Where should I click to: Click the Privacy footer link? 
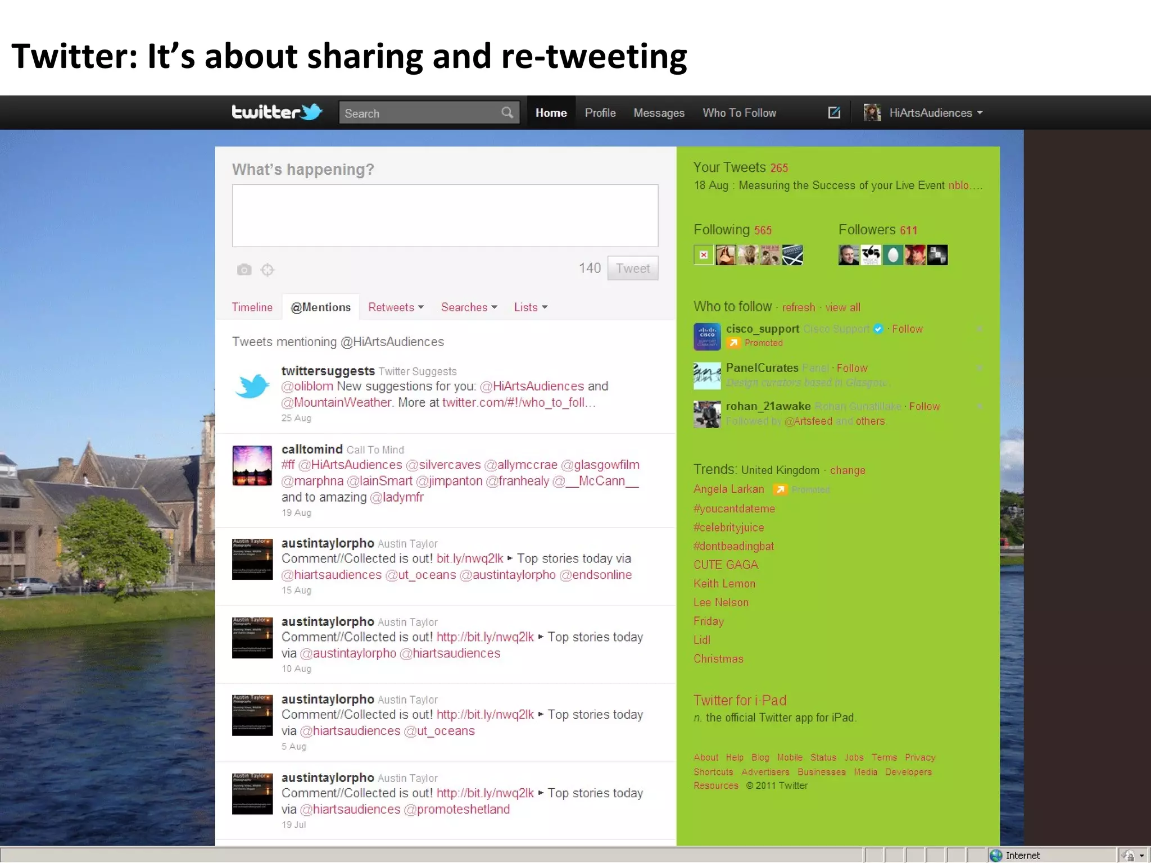(919, 757)
